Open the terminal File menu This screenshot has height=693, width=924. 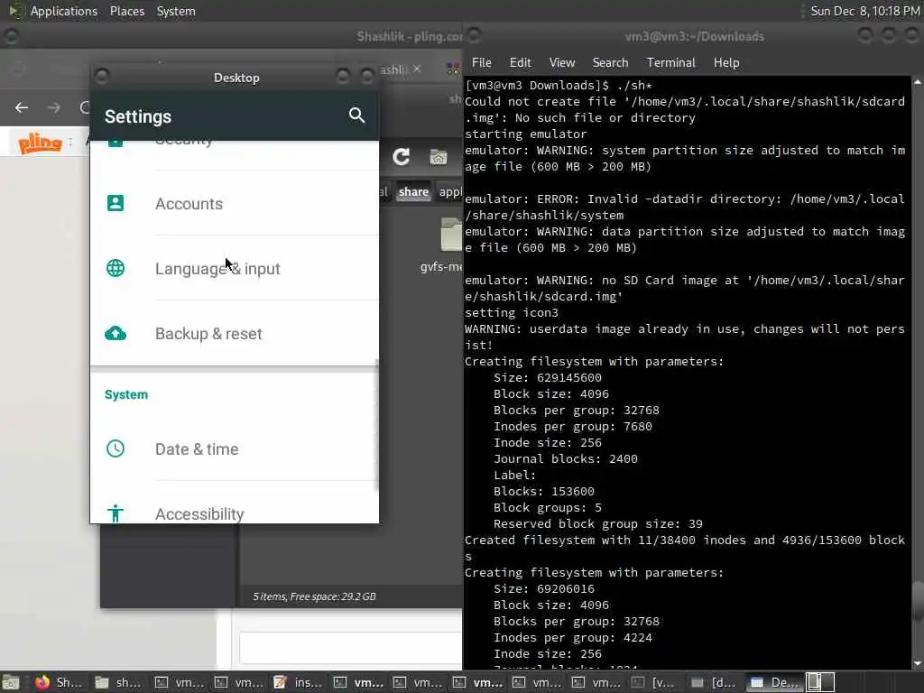[x=482, y=62]
